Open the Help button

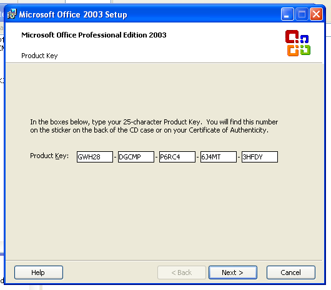click(x=39, y=272)
